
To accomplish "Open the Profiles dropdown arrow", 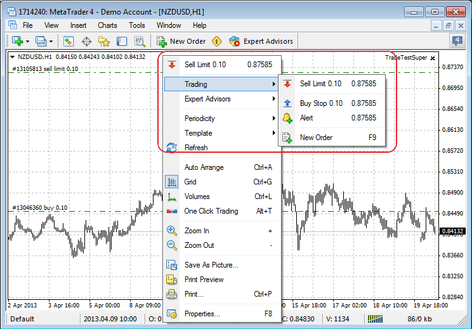I will click(51, 41).
